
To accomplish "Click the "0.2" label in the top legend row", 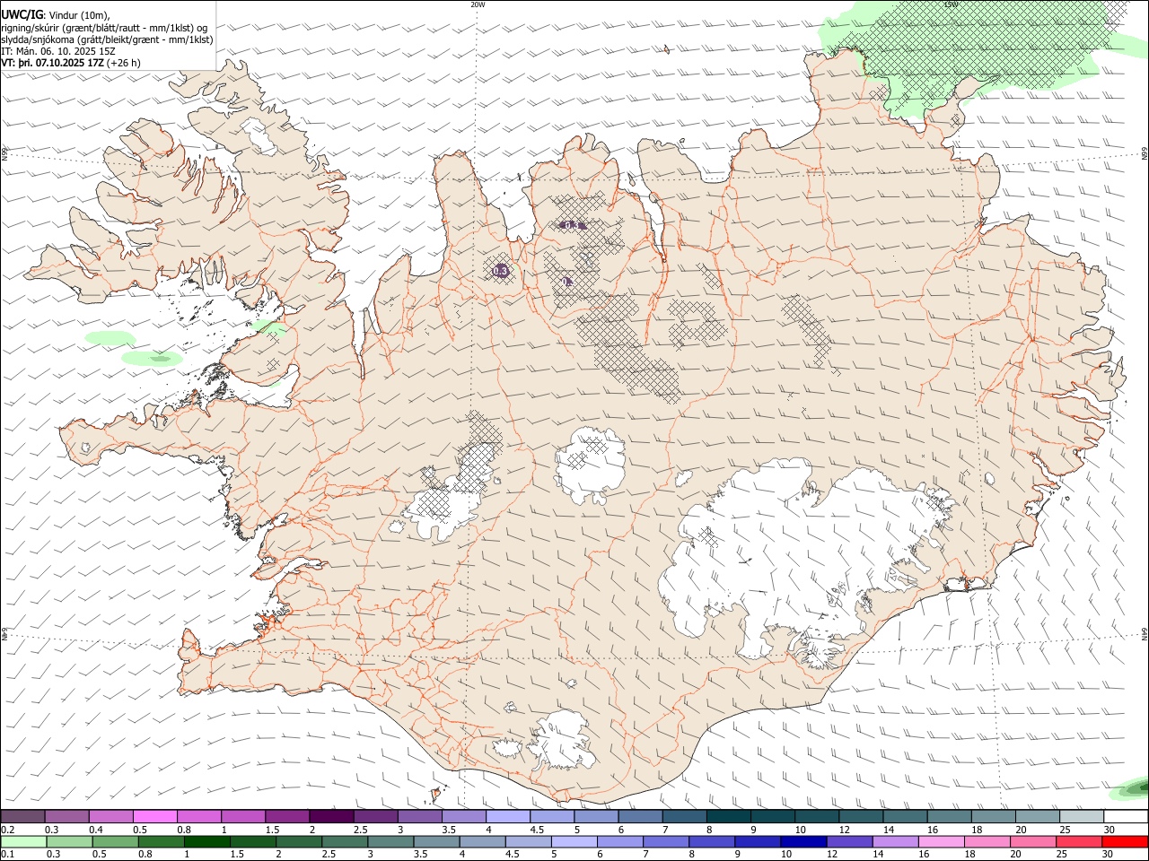I will 7,830.
